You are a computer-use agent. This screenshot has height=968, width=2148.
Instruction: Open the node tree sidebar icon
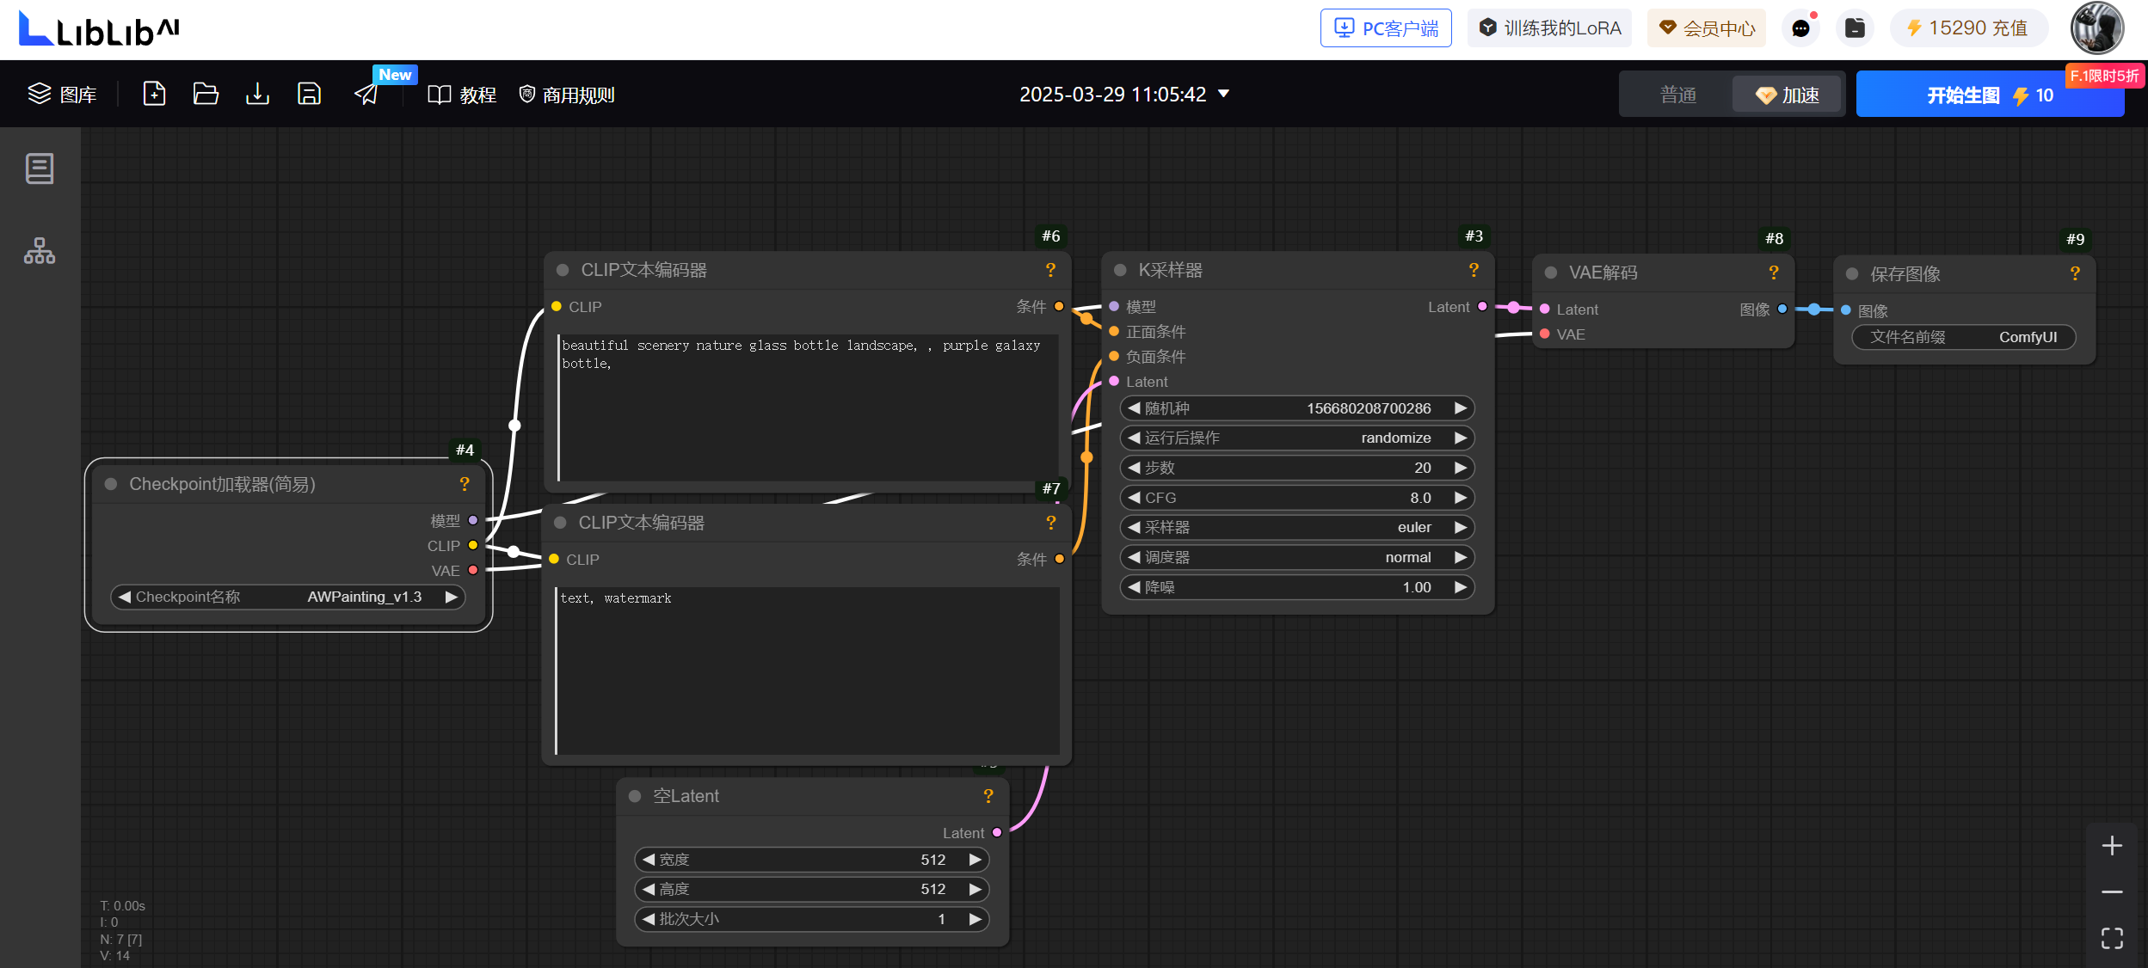pos(40,251)
